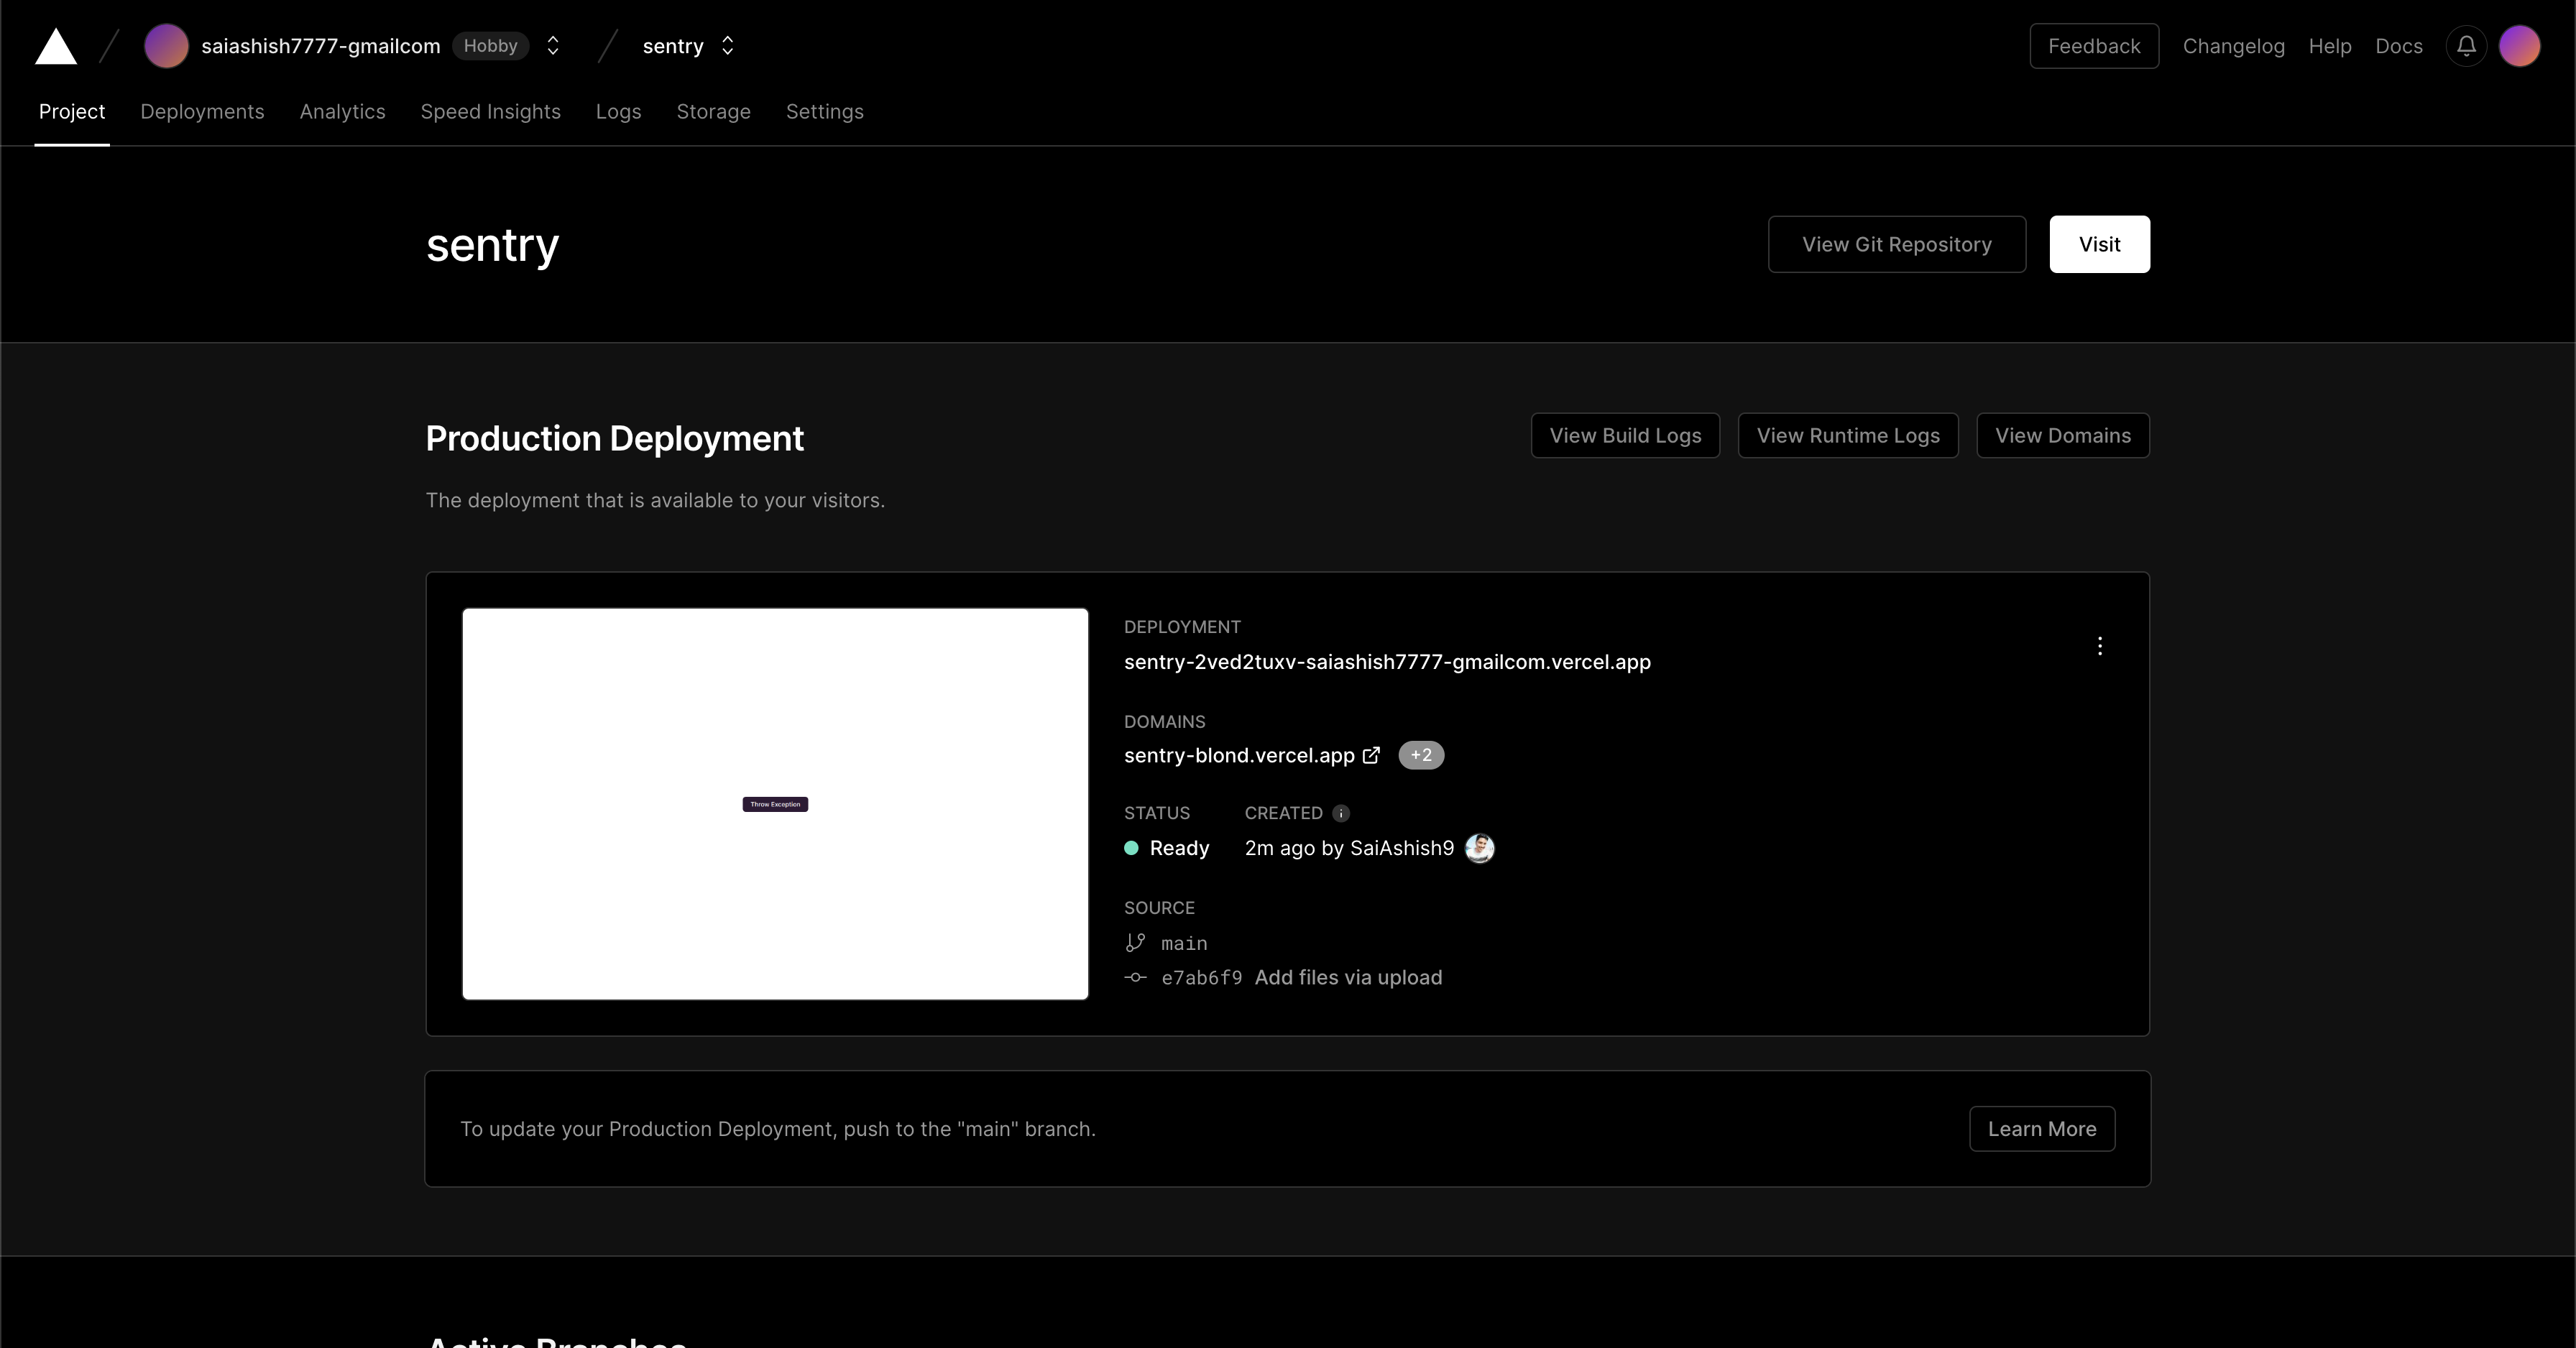Open your profile avatar menu
Viewport: 2576px width, 1348px height.
pos(2520,46)
